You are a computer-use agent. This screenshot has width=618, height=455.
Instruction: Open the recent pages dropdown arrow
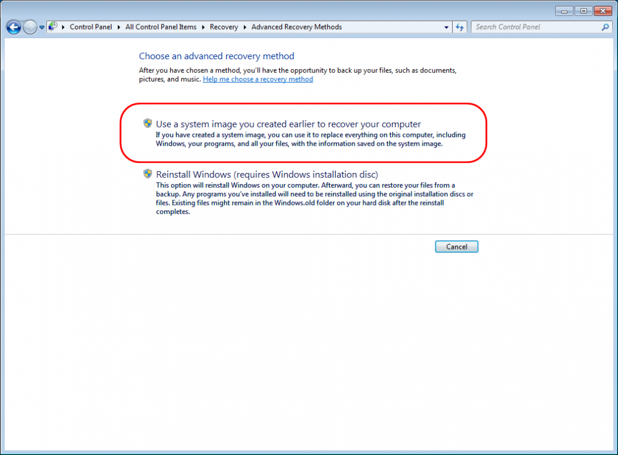42,28
